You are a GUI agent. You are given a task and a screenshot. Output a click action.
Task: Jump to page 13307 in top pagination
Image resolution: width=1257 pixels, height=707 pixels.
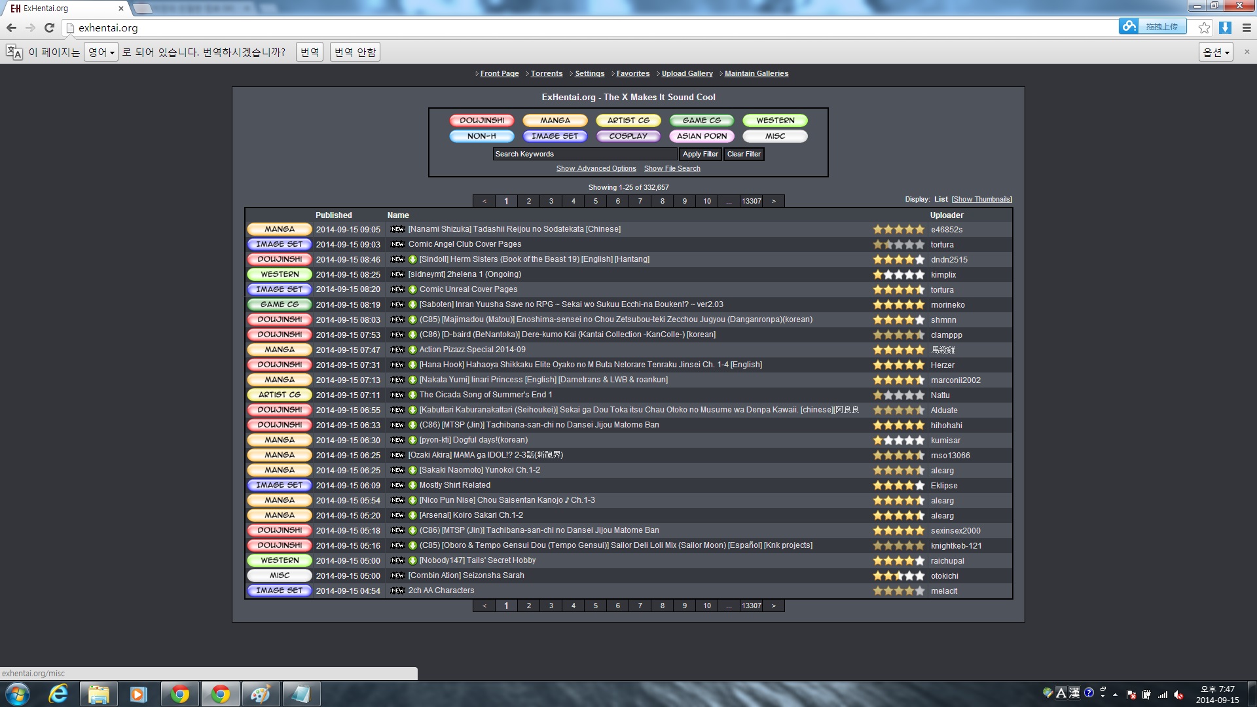(x=752, y=202)
